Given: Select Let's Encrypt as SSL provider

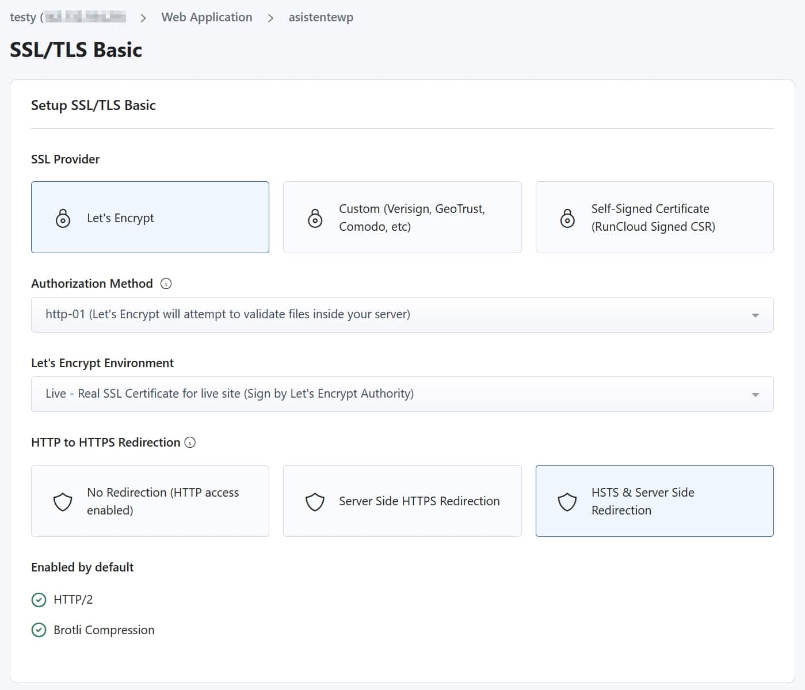Looking at the screenshot, I should click(150, 218).
